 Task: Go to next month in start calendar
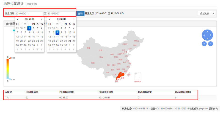coord(42,19)
